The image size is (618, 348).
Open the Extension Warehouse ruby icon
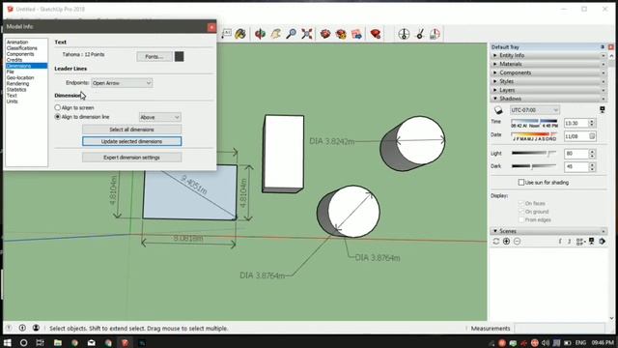pos(376,34)
